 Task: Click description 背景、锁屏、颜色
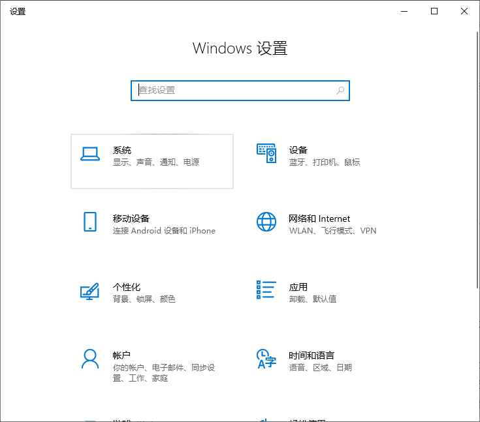point(144,299)
